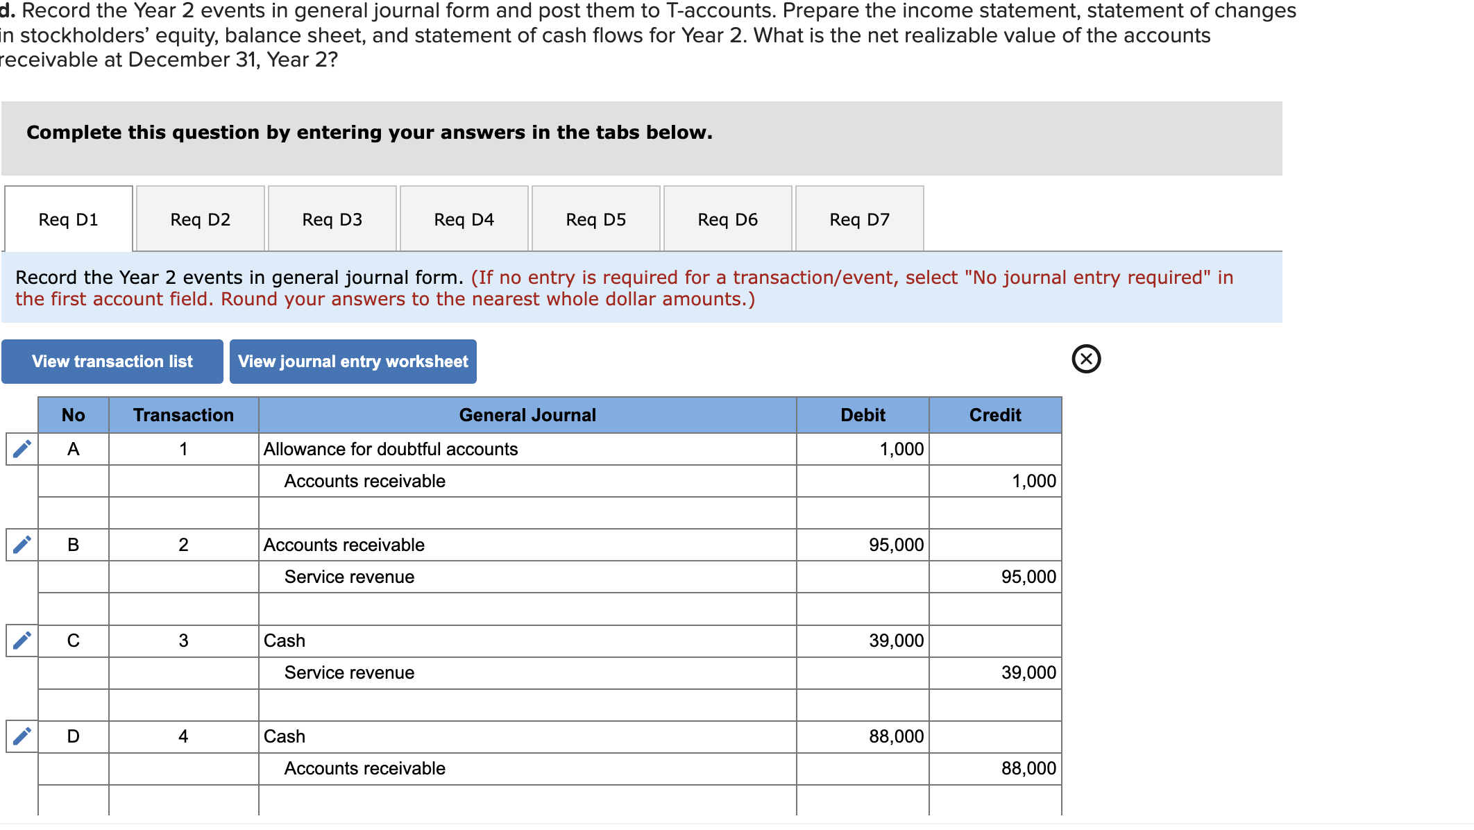The image size is (1474, 830).
Task: Select the Req D5 tab
Action: [595, 219]
